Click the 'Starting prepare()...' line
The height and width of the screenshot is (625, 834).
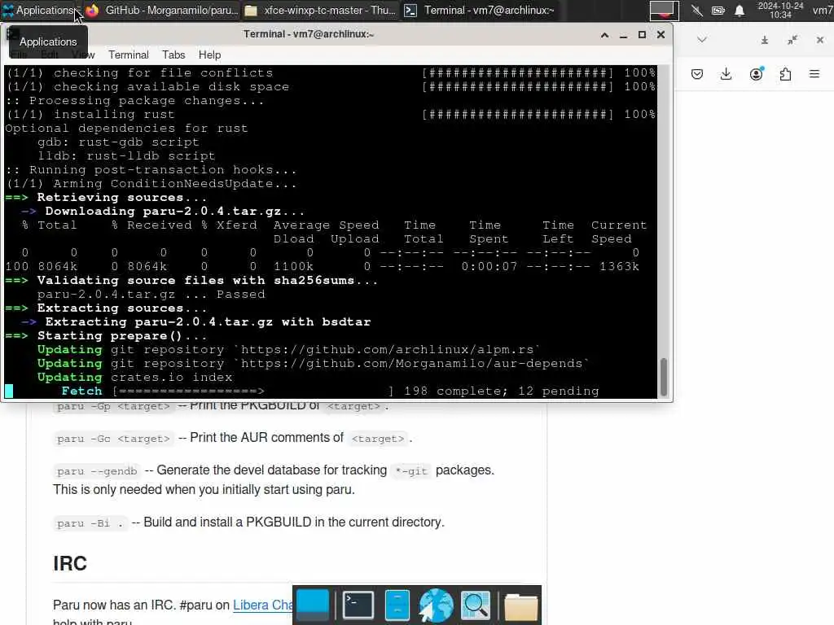click(x=122, y=335)
